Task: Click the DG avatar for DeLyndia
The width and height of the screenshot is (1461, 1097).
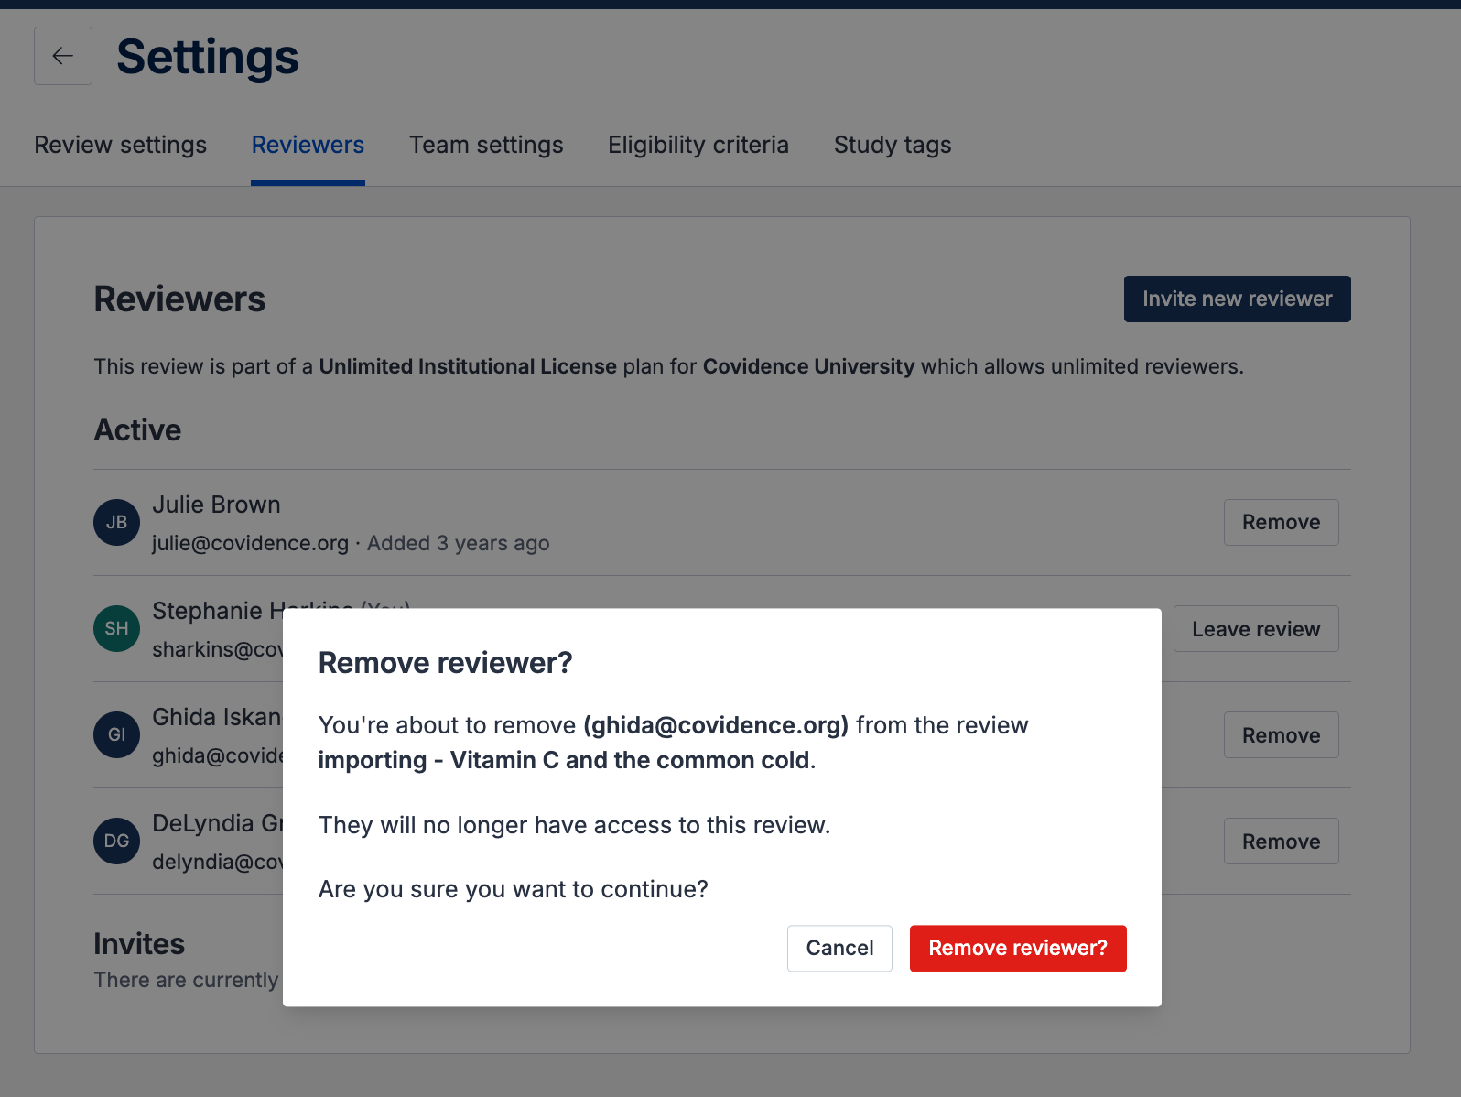Action: point(116,841)
